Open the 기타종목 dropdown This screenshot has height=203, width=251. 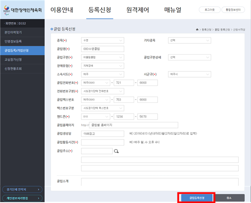click(x=189, y=40)
